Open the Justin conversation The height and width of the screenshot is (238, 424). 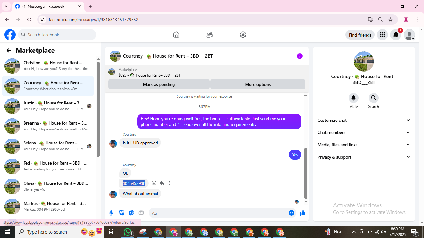coord(48,106)
